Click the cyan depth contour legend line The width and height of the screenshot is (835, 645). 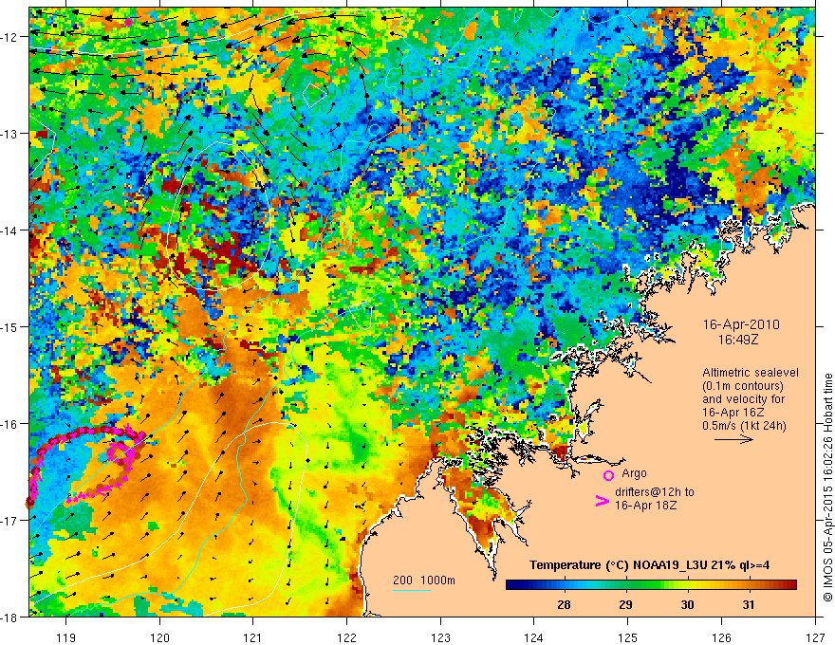click(x=412, y=590)
